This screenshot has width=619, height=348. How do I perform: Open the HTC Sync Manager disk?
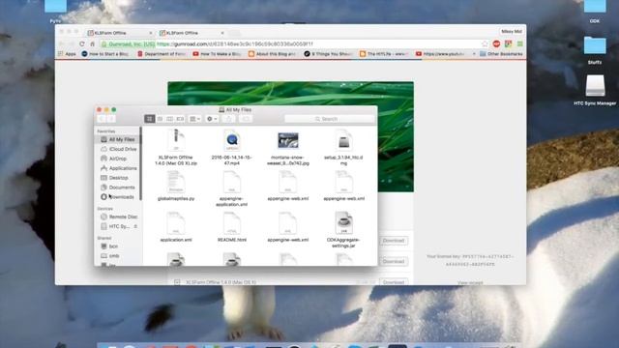point(595,90)
